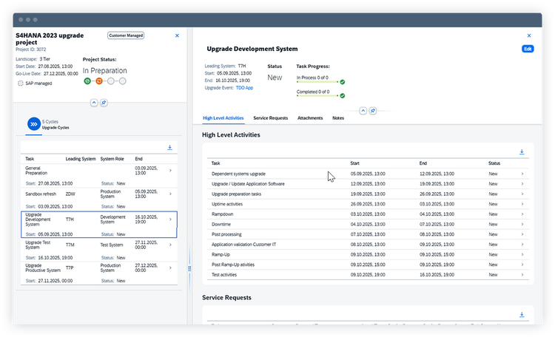Image resolution: width=555 pixels, height=337 pixels.
Task: Open Test activities row arrow
Action: (522, 275)
